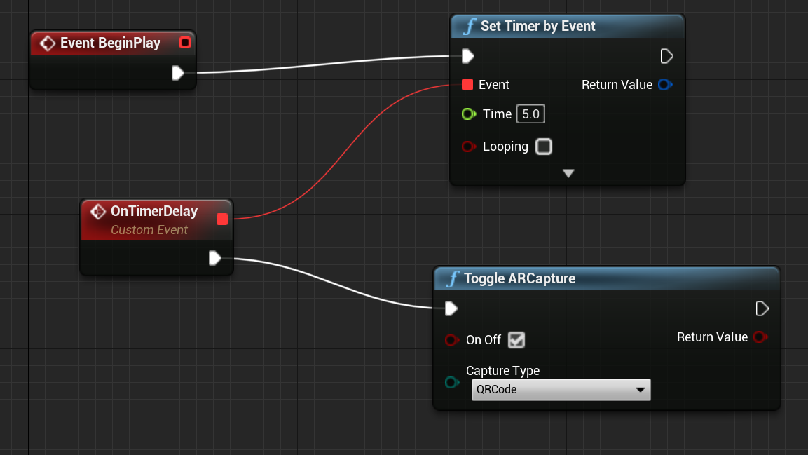Click the Time value field showing 5.0
The height and width of the screenshot is (455, 808).
[x=530, y=114]
